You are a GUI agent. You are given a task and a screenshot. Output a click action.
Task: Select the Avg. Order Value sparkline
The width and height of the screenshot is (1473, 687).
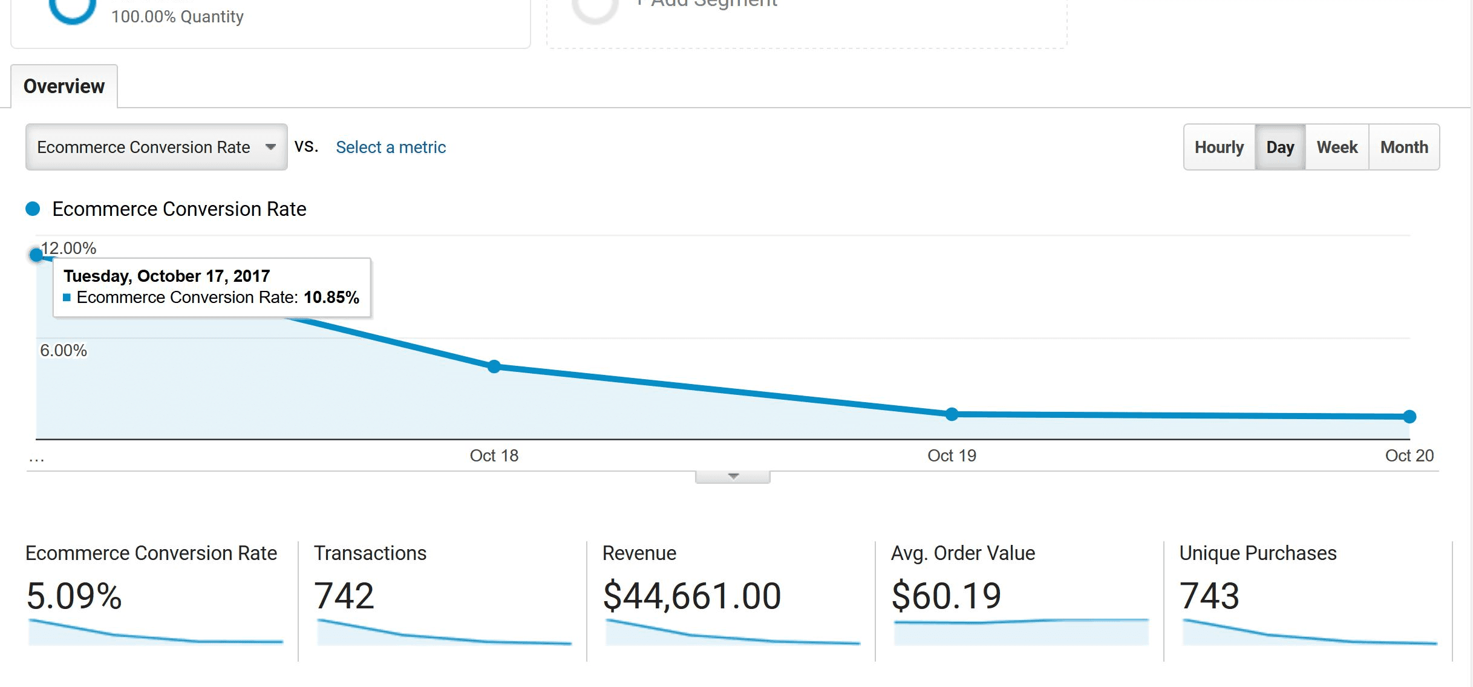point(1021,631)
